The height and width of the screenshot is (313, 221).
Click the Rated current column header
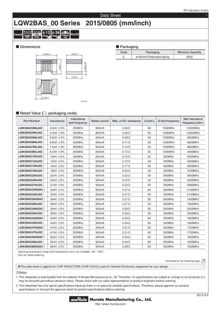click(100, 121)
